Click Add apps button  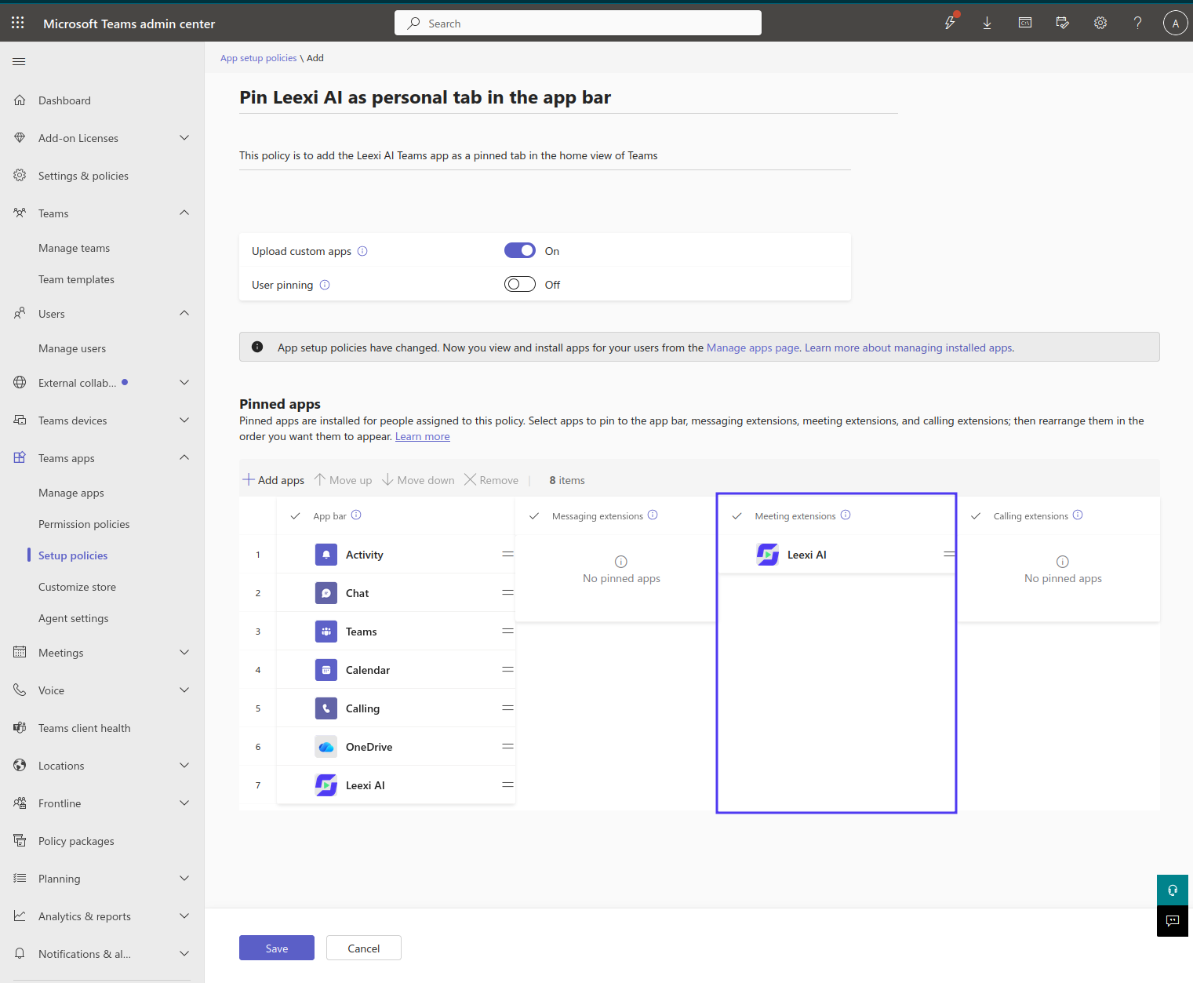click(273, 480)
